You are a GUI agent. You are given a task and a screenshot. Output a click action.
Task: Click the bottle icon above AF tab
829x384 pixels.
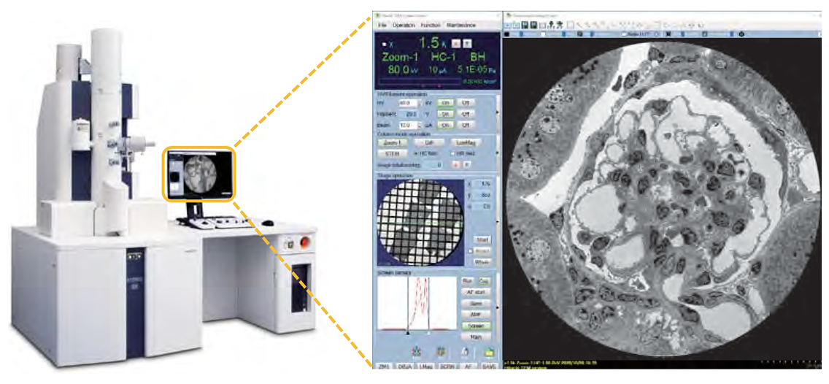click(466, 351)
